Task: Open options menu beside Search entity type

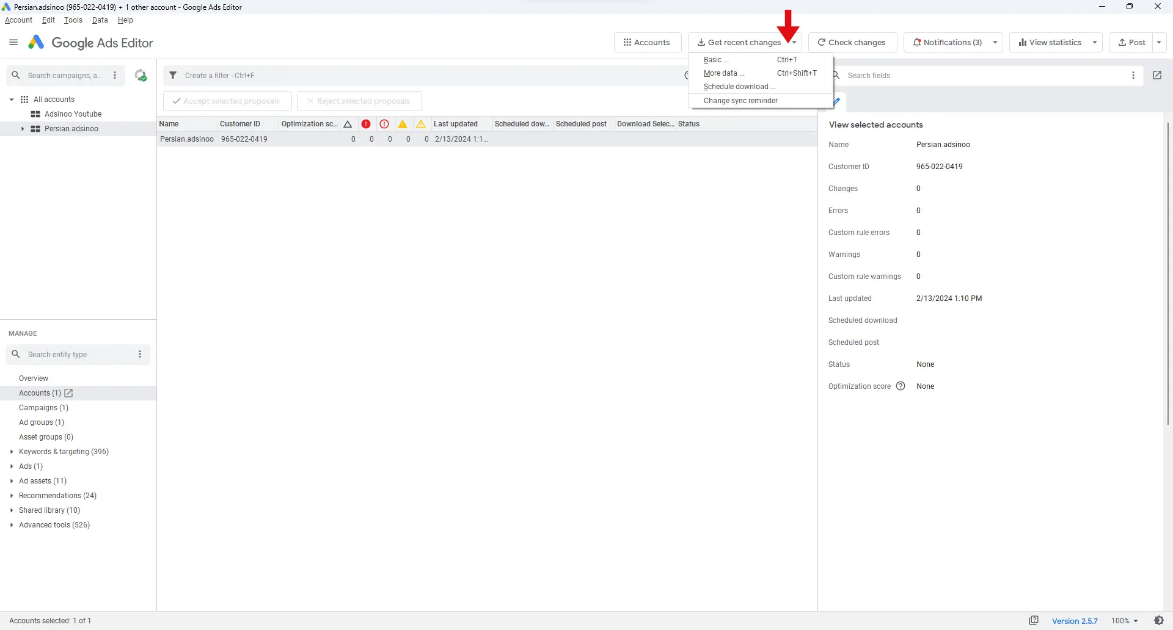Action: (x=140, y=355)
